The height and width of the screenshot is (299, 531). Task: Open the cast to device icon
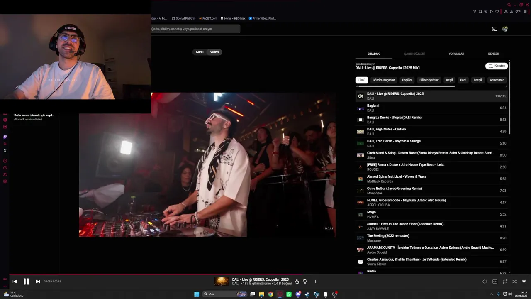[495, 29]
